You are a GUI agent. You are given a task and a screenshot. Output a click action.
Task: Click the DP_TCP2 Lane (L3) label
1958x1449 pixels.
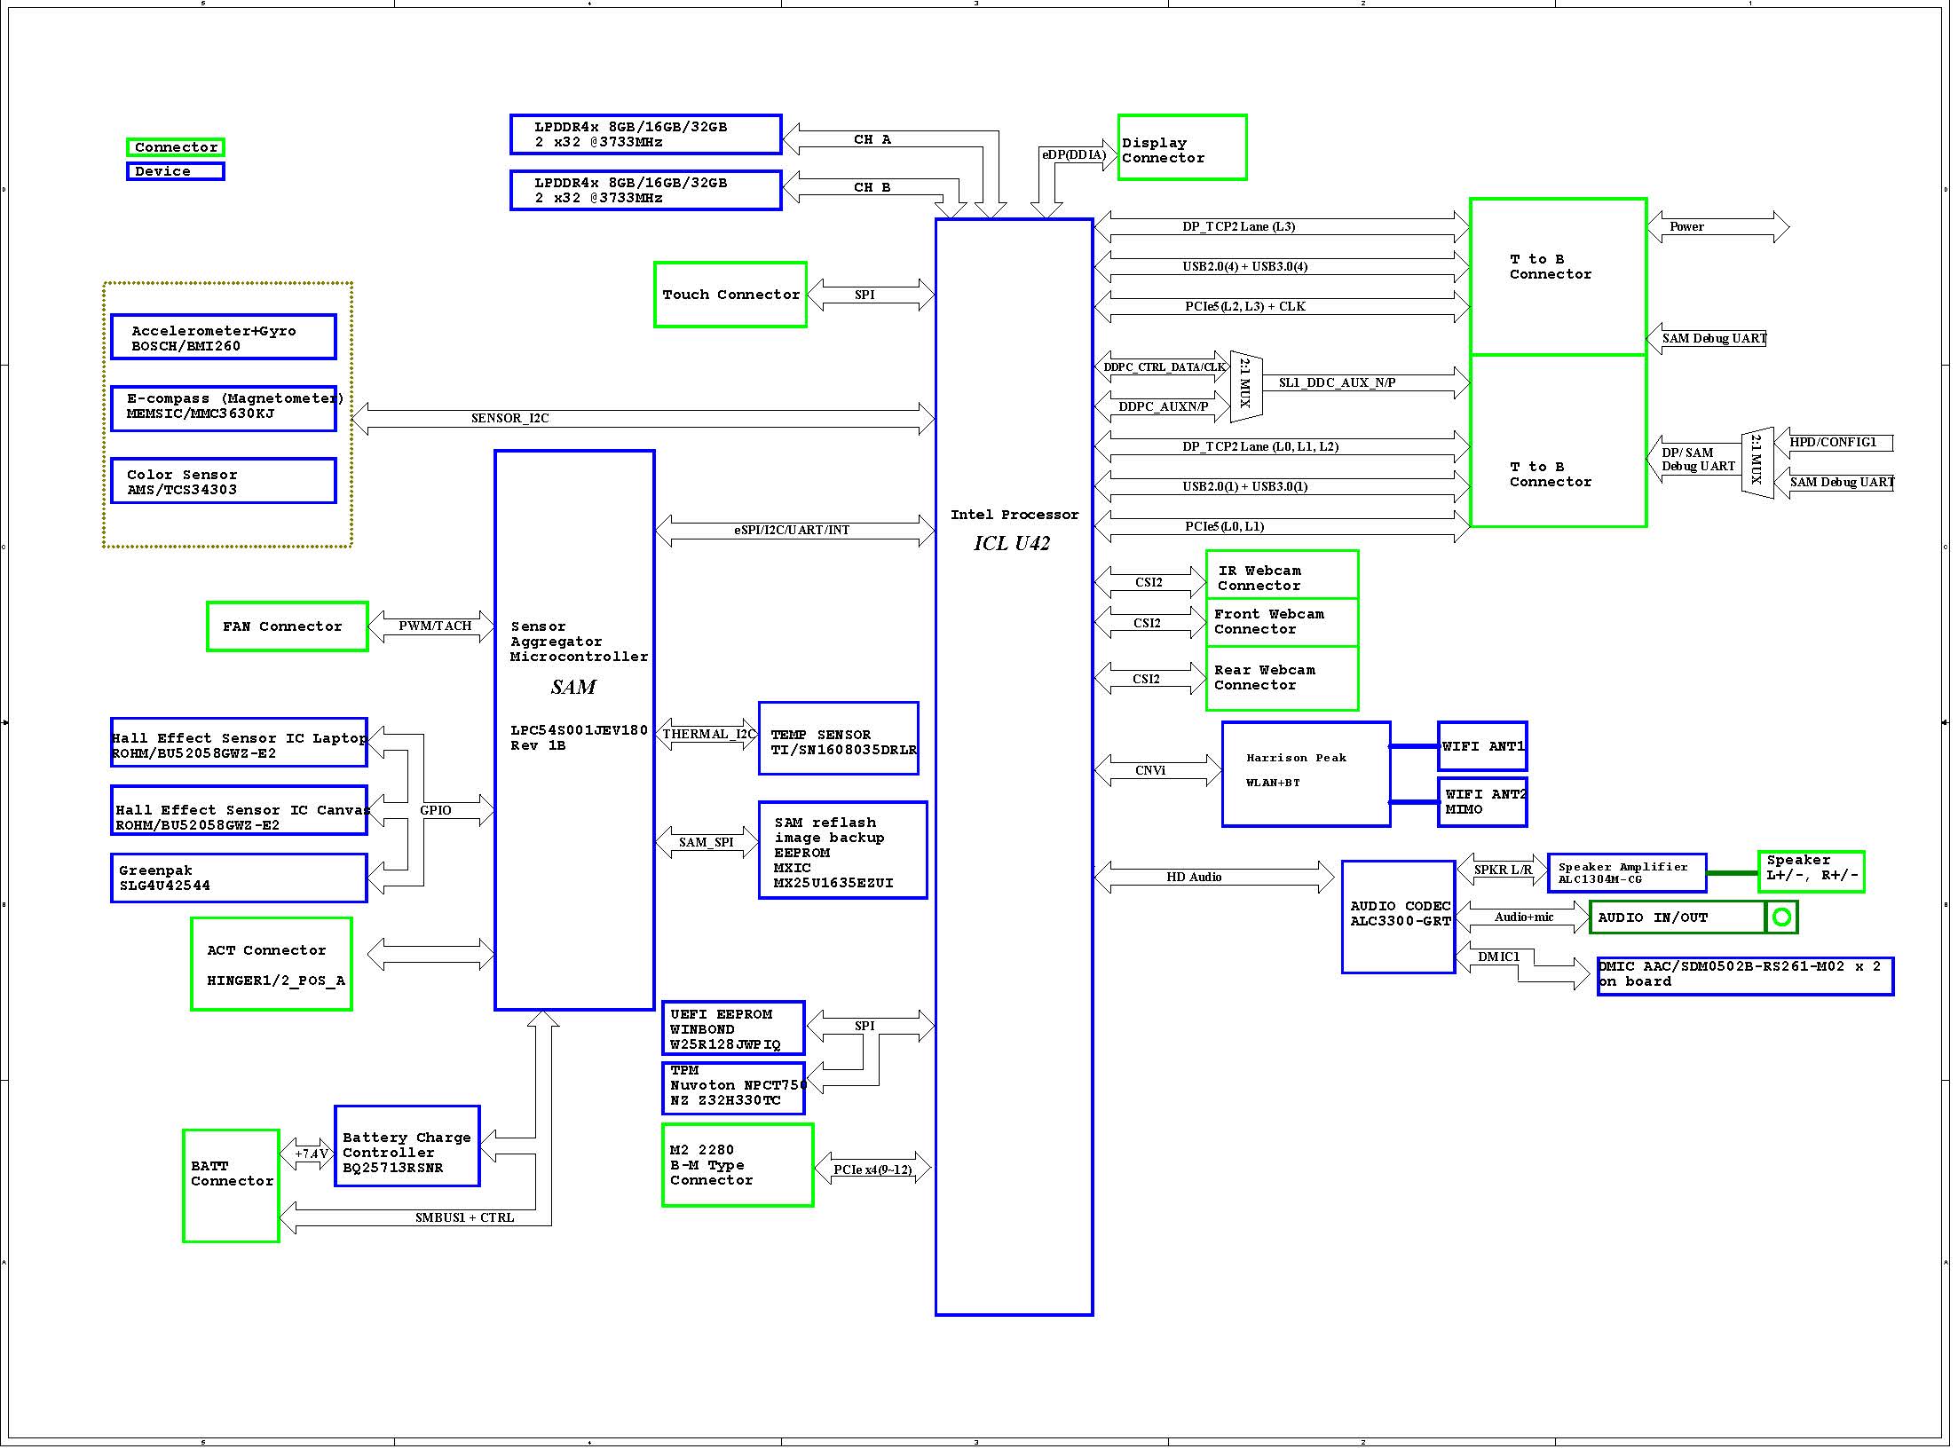1239,226
